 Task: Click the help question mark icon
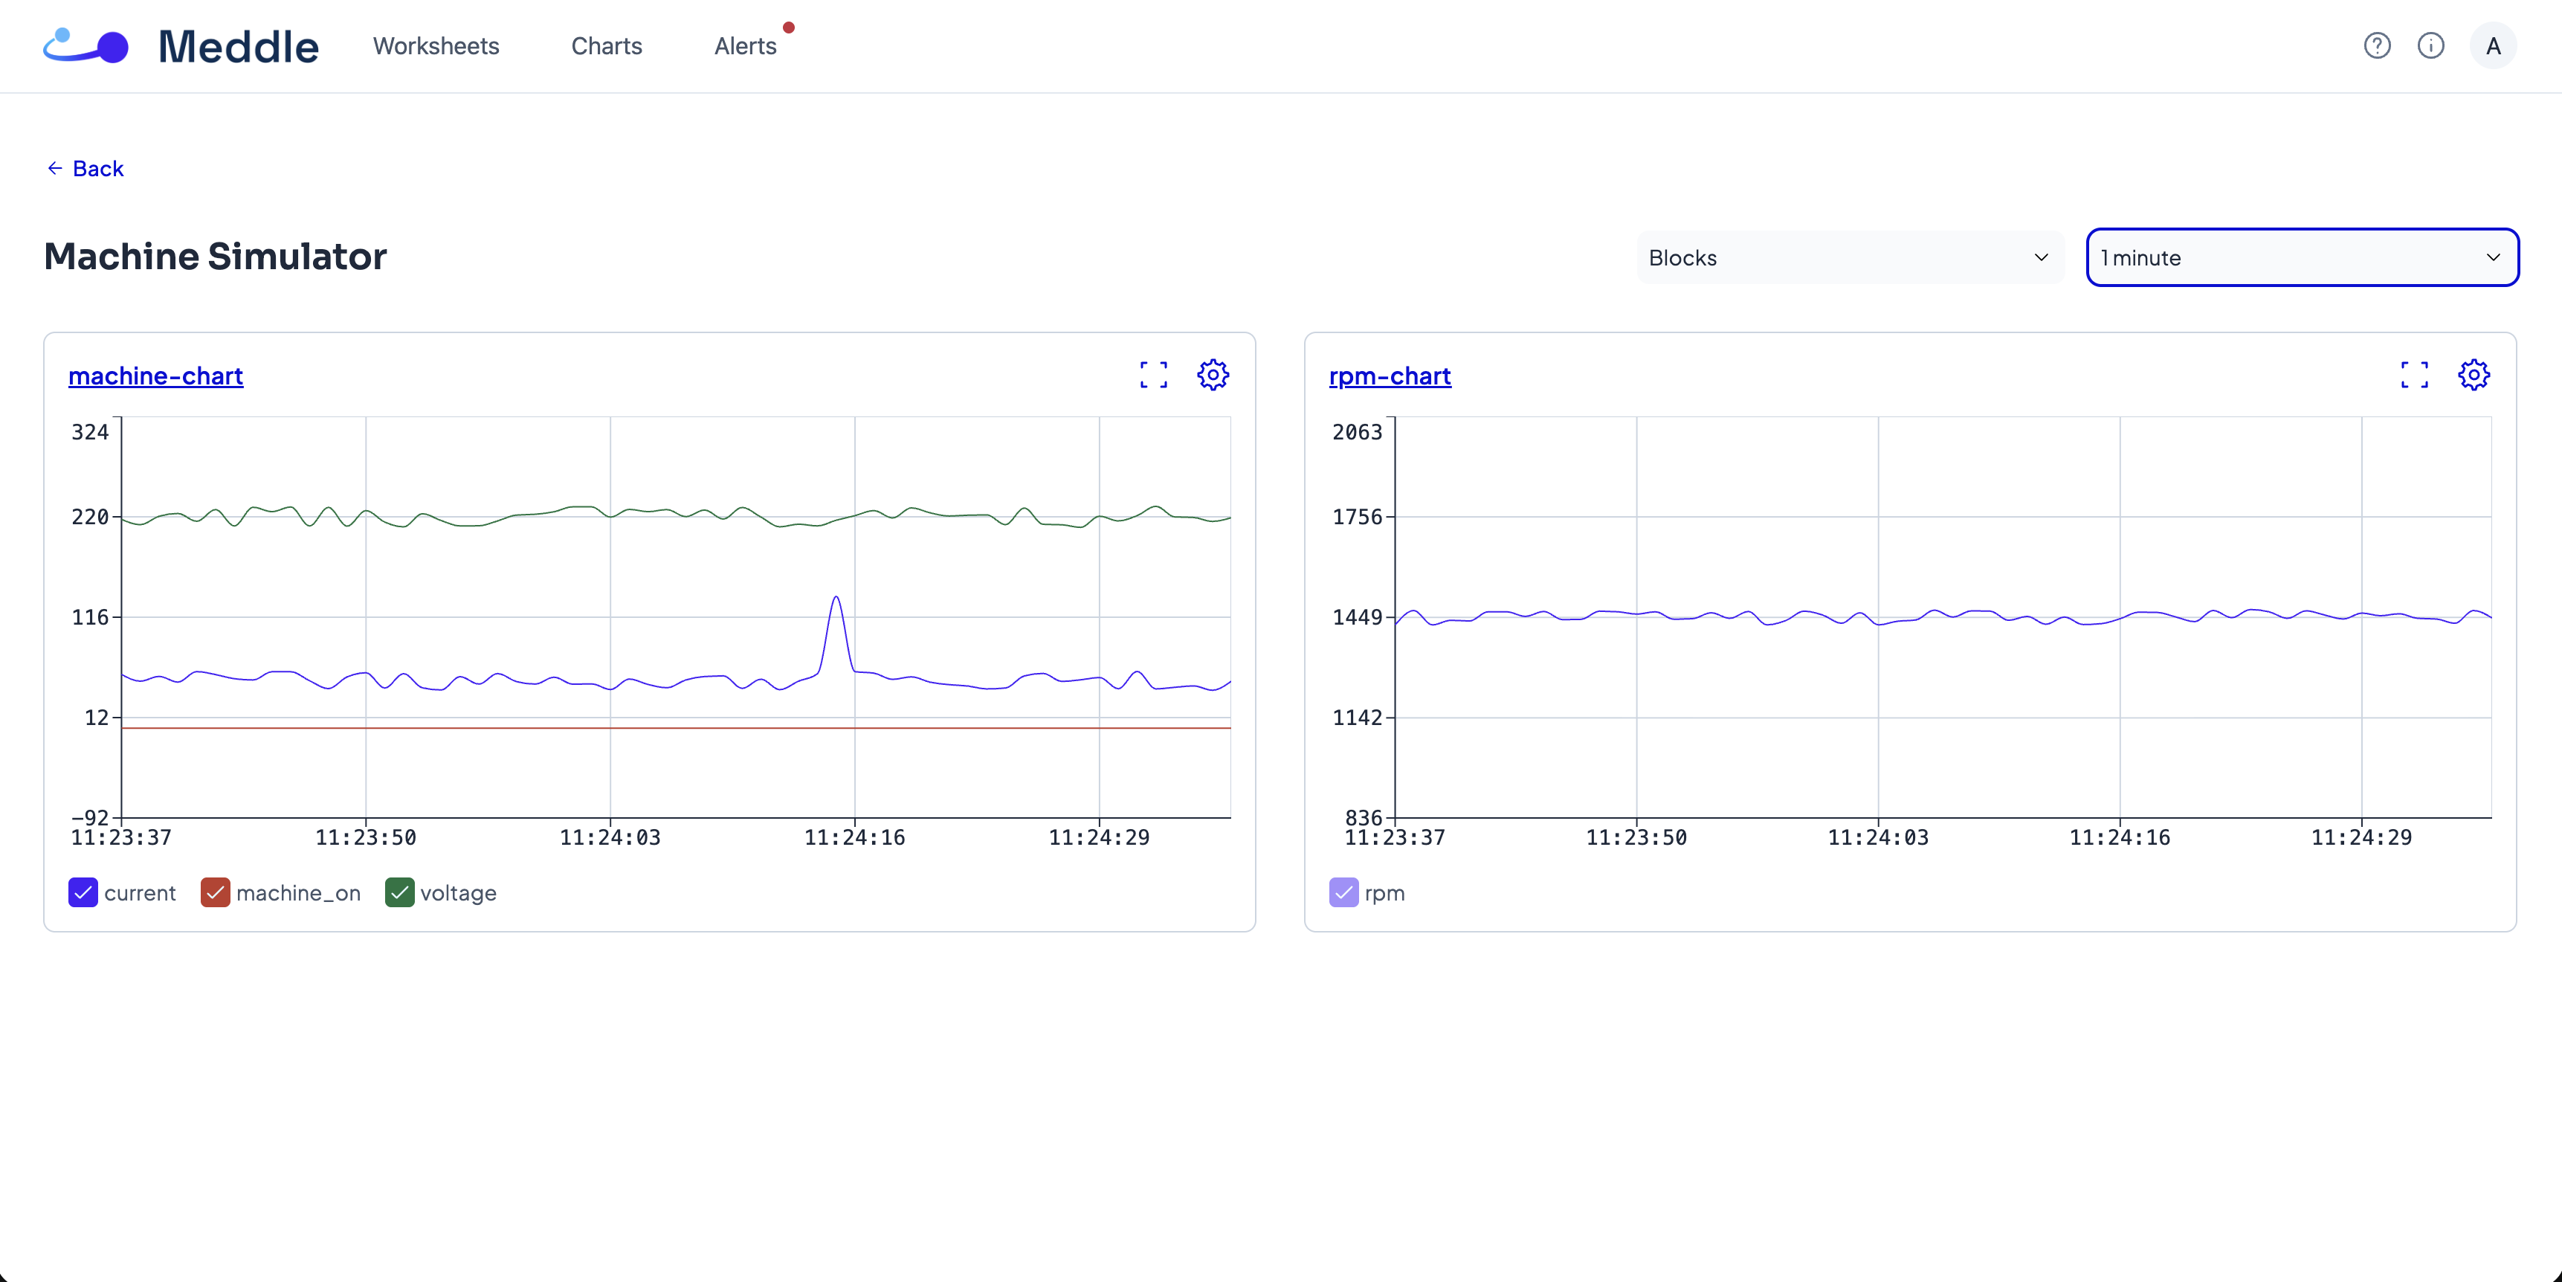(2377, 46)
